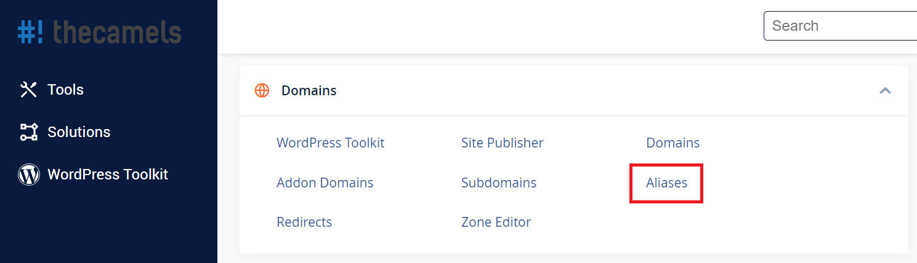Click the Tools wrench and screwdriver icon
This screenshot has width=917, height=263.
29,90
